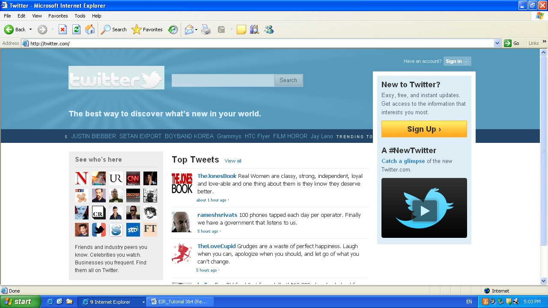548x308 pixels.
Task: Open the View all top tweets link
Action: (233, 161)
